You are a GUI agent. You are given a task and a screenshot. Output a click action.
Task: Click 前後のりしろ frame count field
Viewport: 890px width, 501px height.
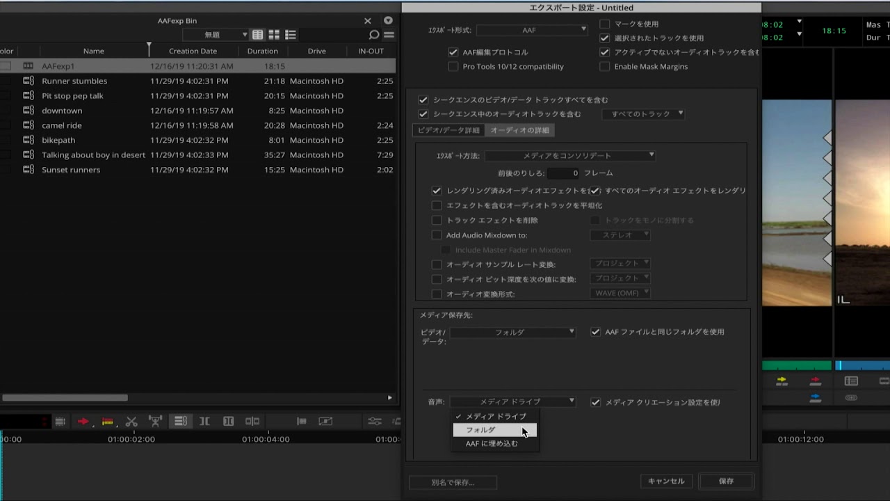coord(564,173)
